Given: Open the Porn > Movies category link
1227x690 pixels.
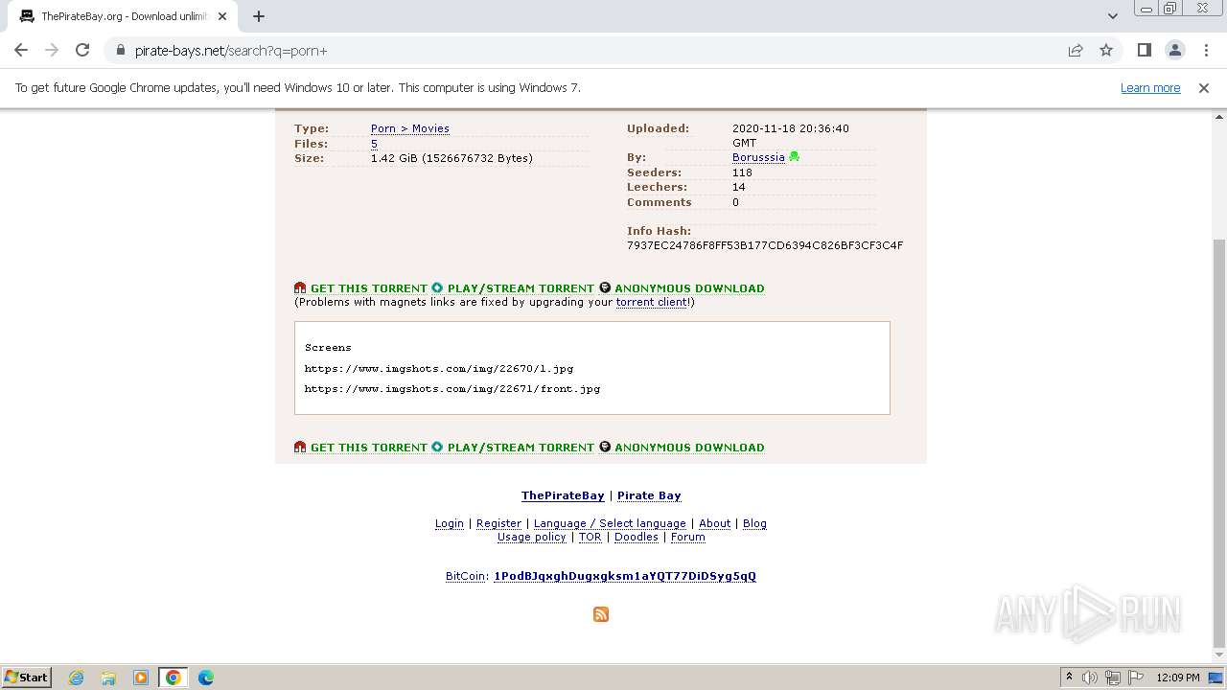Looking at the screenshot, I should (x=410, y=128).
